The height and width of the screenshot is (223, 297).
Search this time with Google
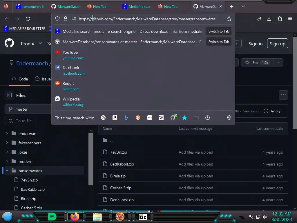pyautogui.click(x=103, y=118)
